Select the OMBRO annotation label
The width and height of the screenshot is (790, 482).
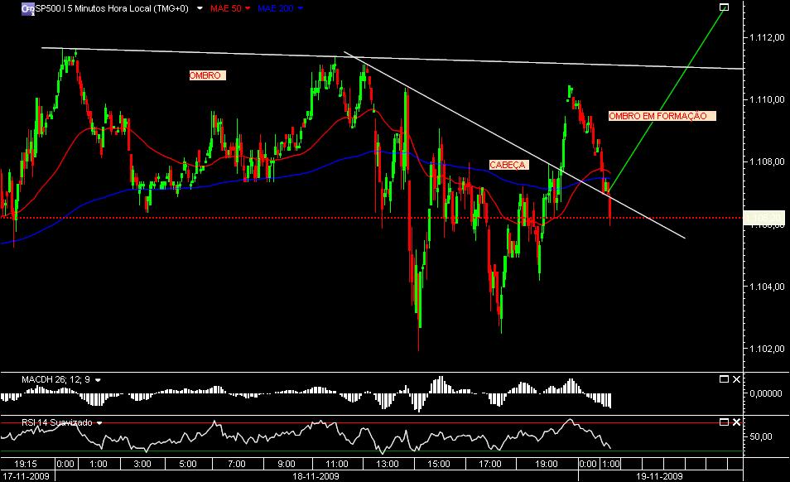tap(207, 75)
